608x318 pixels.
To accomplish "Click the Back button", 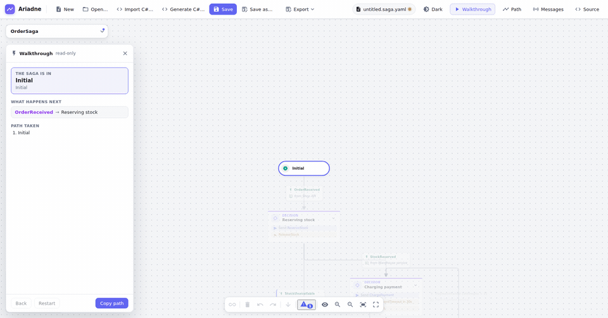I will click(21, 303).
